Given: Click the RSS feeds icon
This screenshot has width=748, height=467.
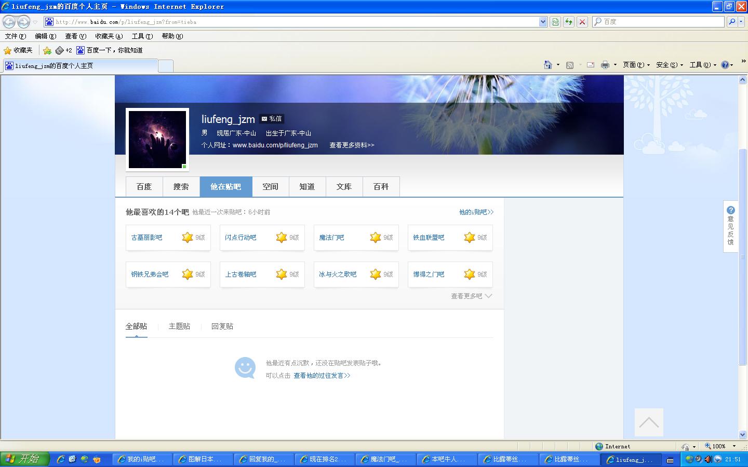Looking at the screenshot, I should click(x=570, y=65).
